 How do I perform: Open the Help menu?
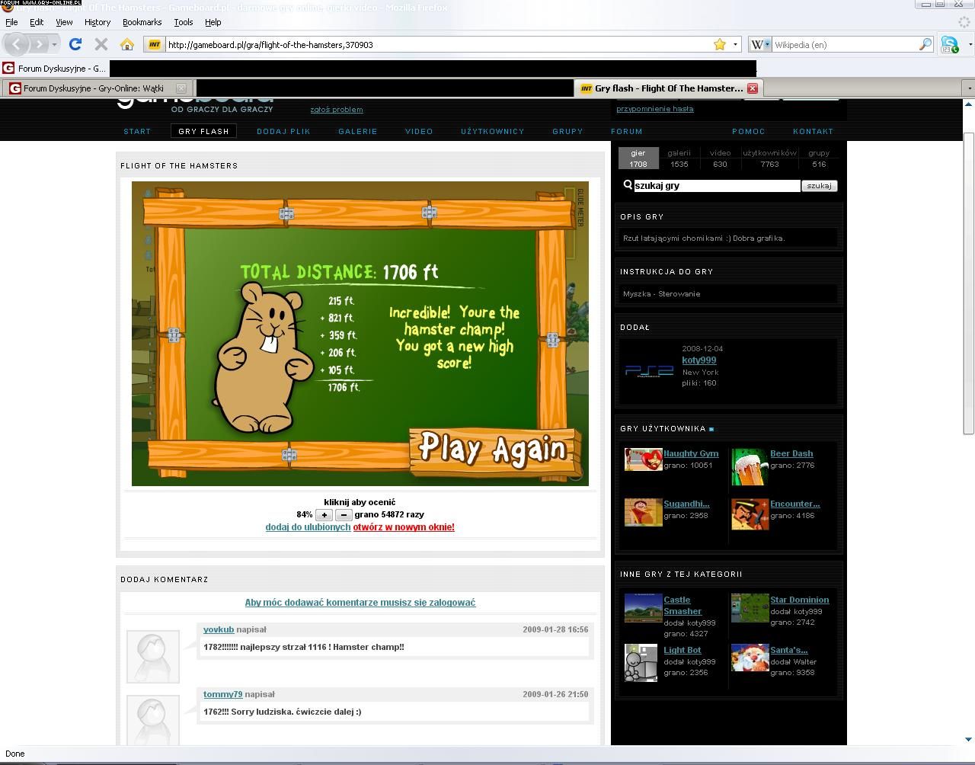pos(213,22)
